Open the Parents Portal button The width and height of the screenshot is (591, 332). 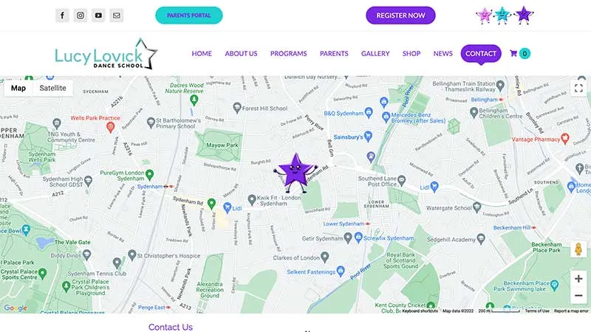click(x=189, y=15)
